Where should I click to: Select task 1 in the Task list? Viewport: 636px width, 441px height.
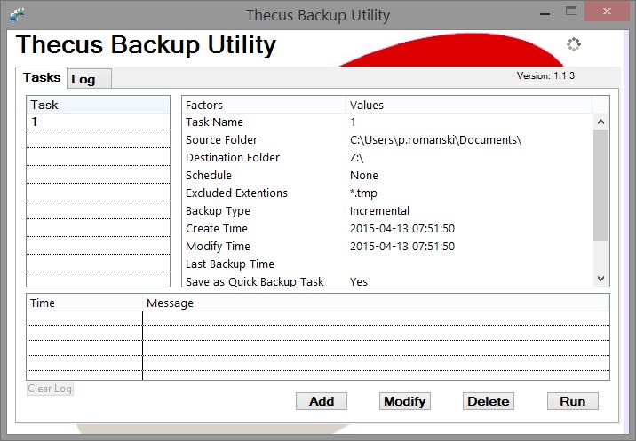(99, 122)
